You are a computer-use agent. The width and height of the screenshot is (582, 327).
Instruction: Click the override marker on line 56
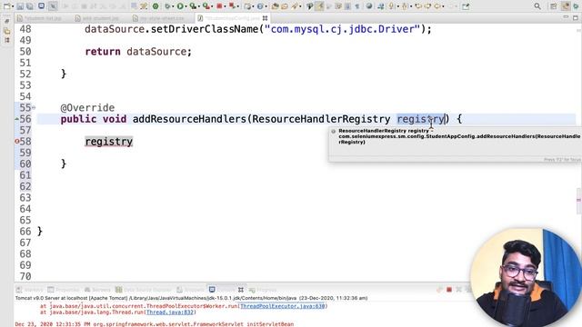pyautogui.click(x=16, y=119)
